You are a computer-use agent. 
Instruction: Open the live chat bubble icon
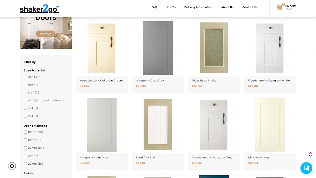coord(306,168)
